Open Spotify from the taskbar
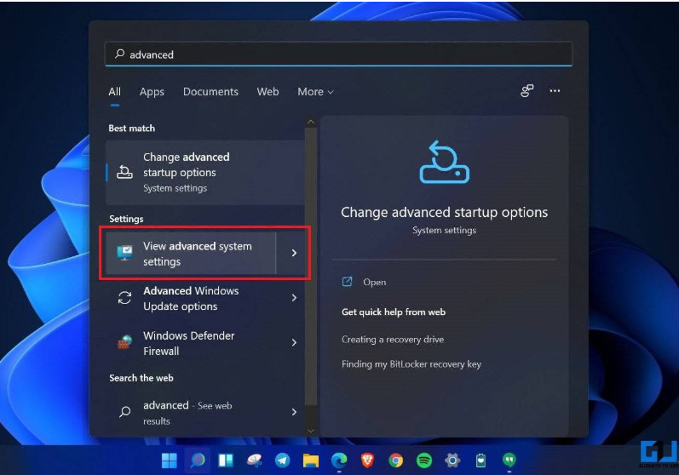This screenshot has height=475, width=679. pos(424,461)
